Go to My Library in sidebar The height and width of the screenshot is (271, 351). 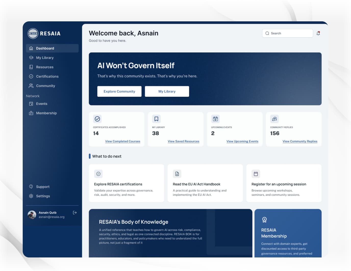click(52, 58)
